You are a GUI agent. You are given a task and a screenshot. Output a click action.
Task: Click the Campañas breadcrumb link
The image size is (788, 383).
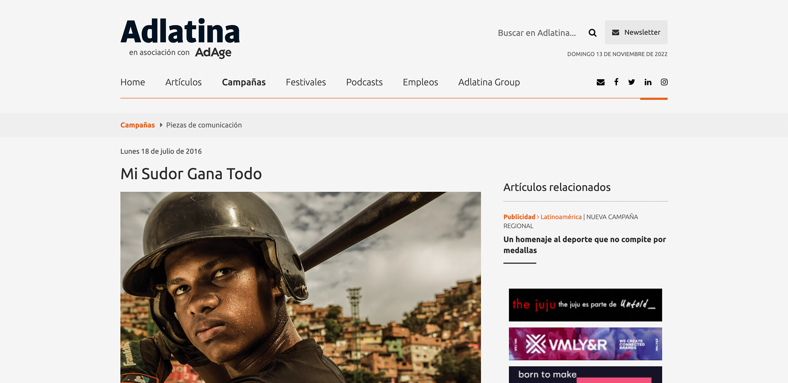click(137, 125)
